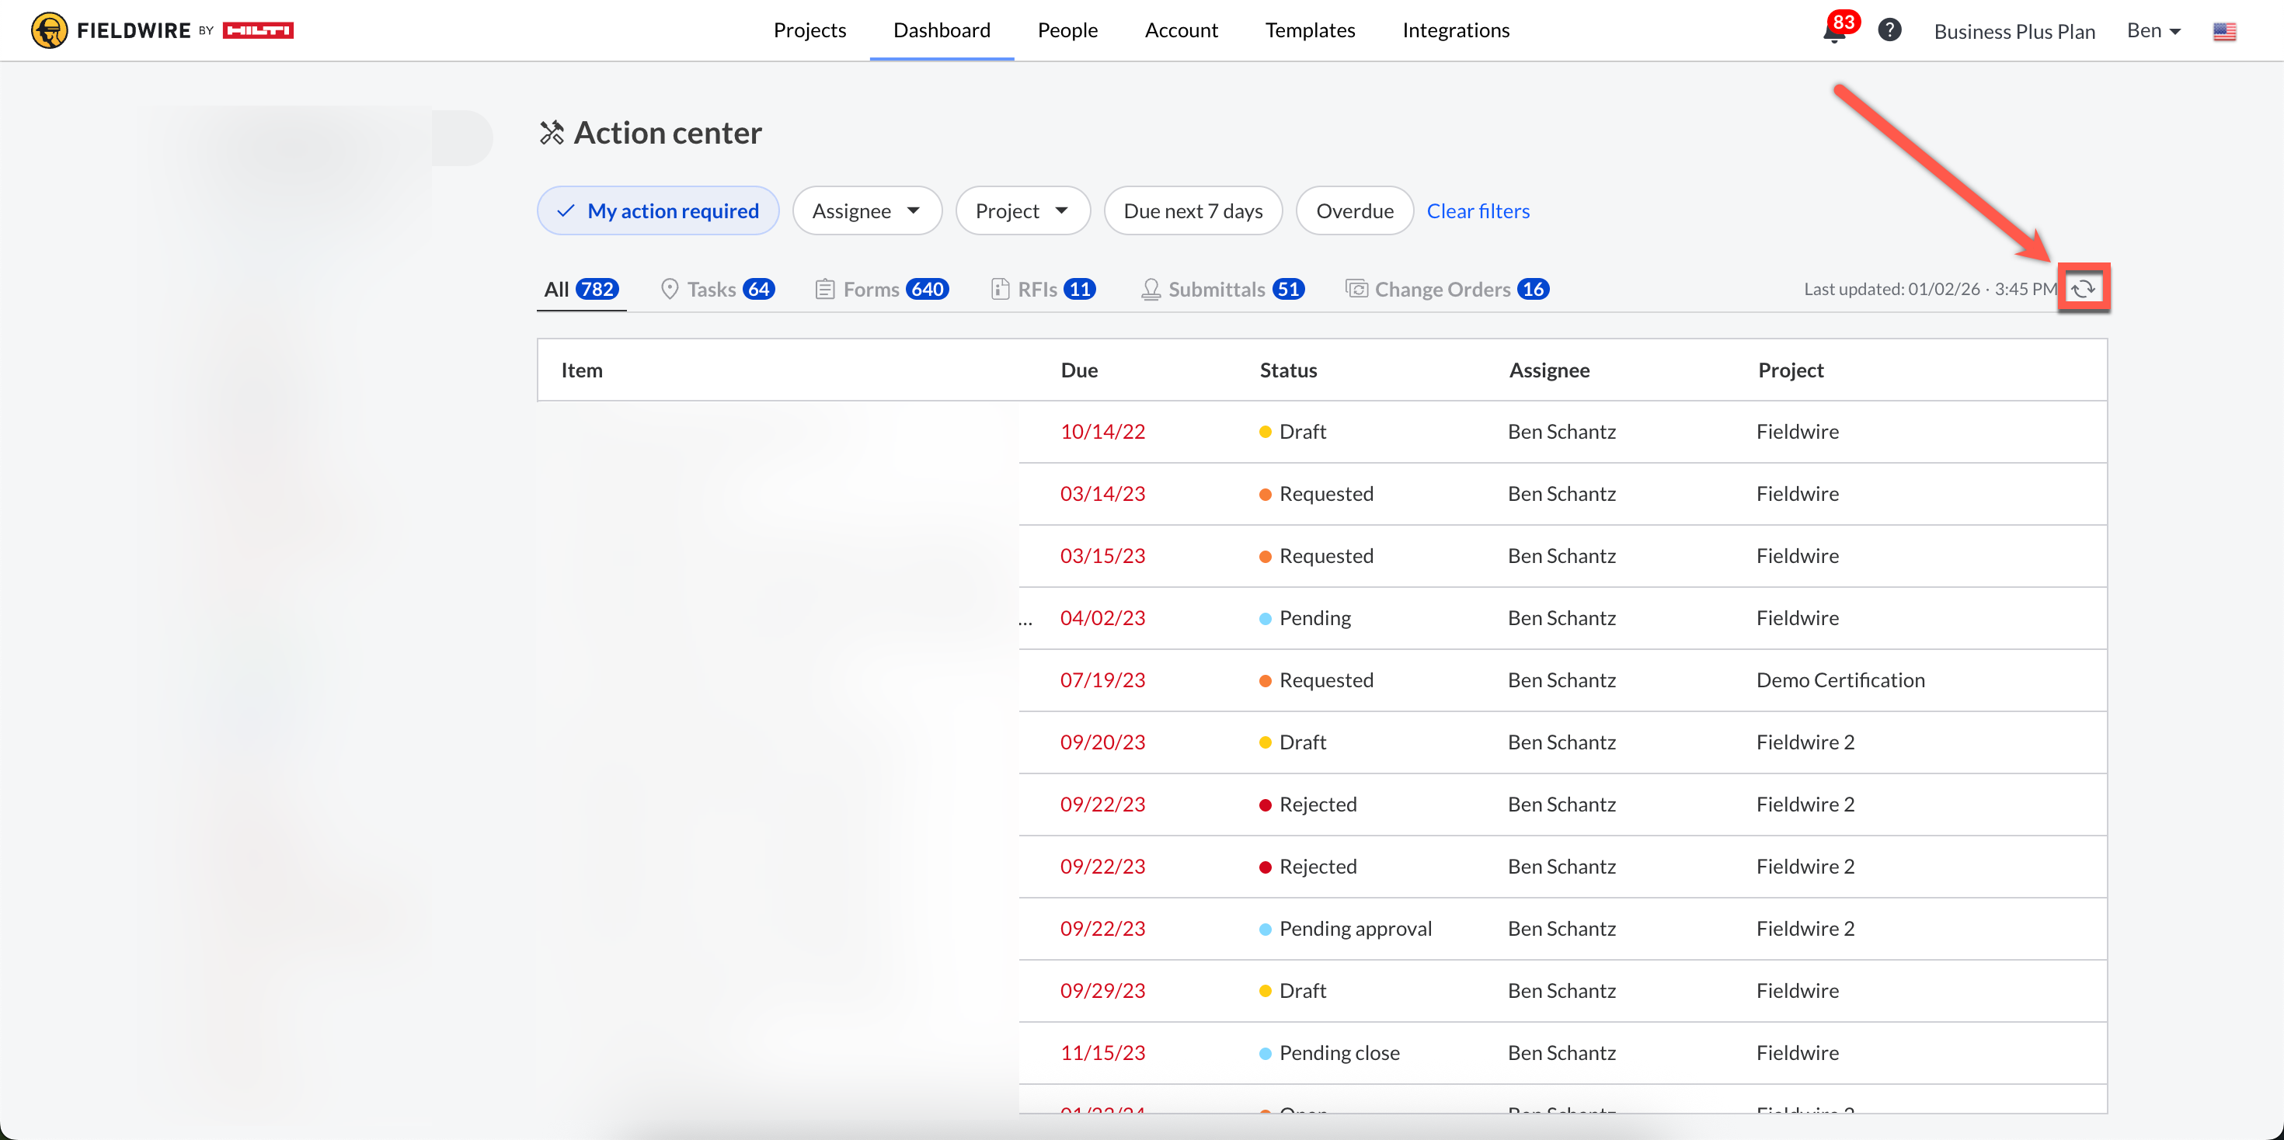The width and height of the screenshot is (2284, 1140).
Task: Open the Ben user menu dropdown
Action: pos(2153,31)
